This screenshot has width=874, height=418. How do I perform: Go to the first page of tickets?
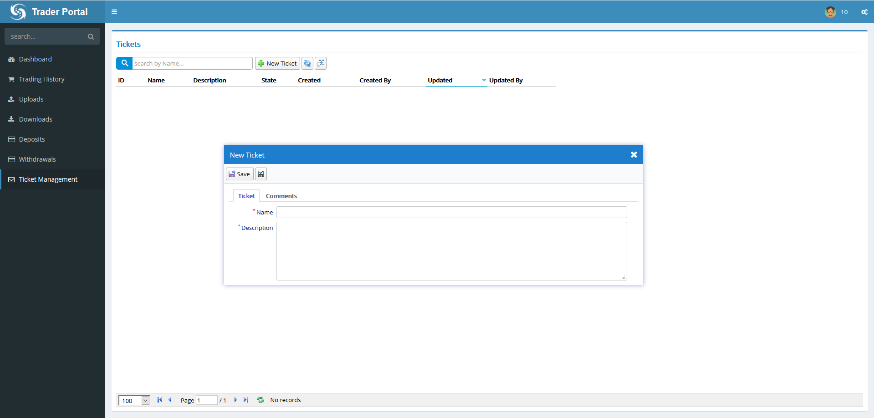(x=160, y=400)
